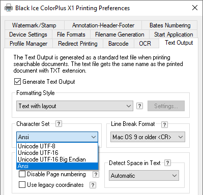Image resolution: width=203 pixels, height=195 pixels.
Task: Open the Line Break Format combo box
Action: (148, 137)
